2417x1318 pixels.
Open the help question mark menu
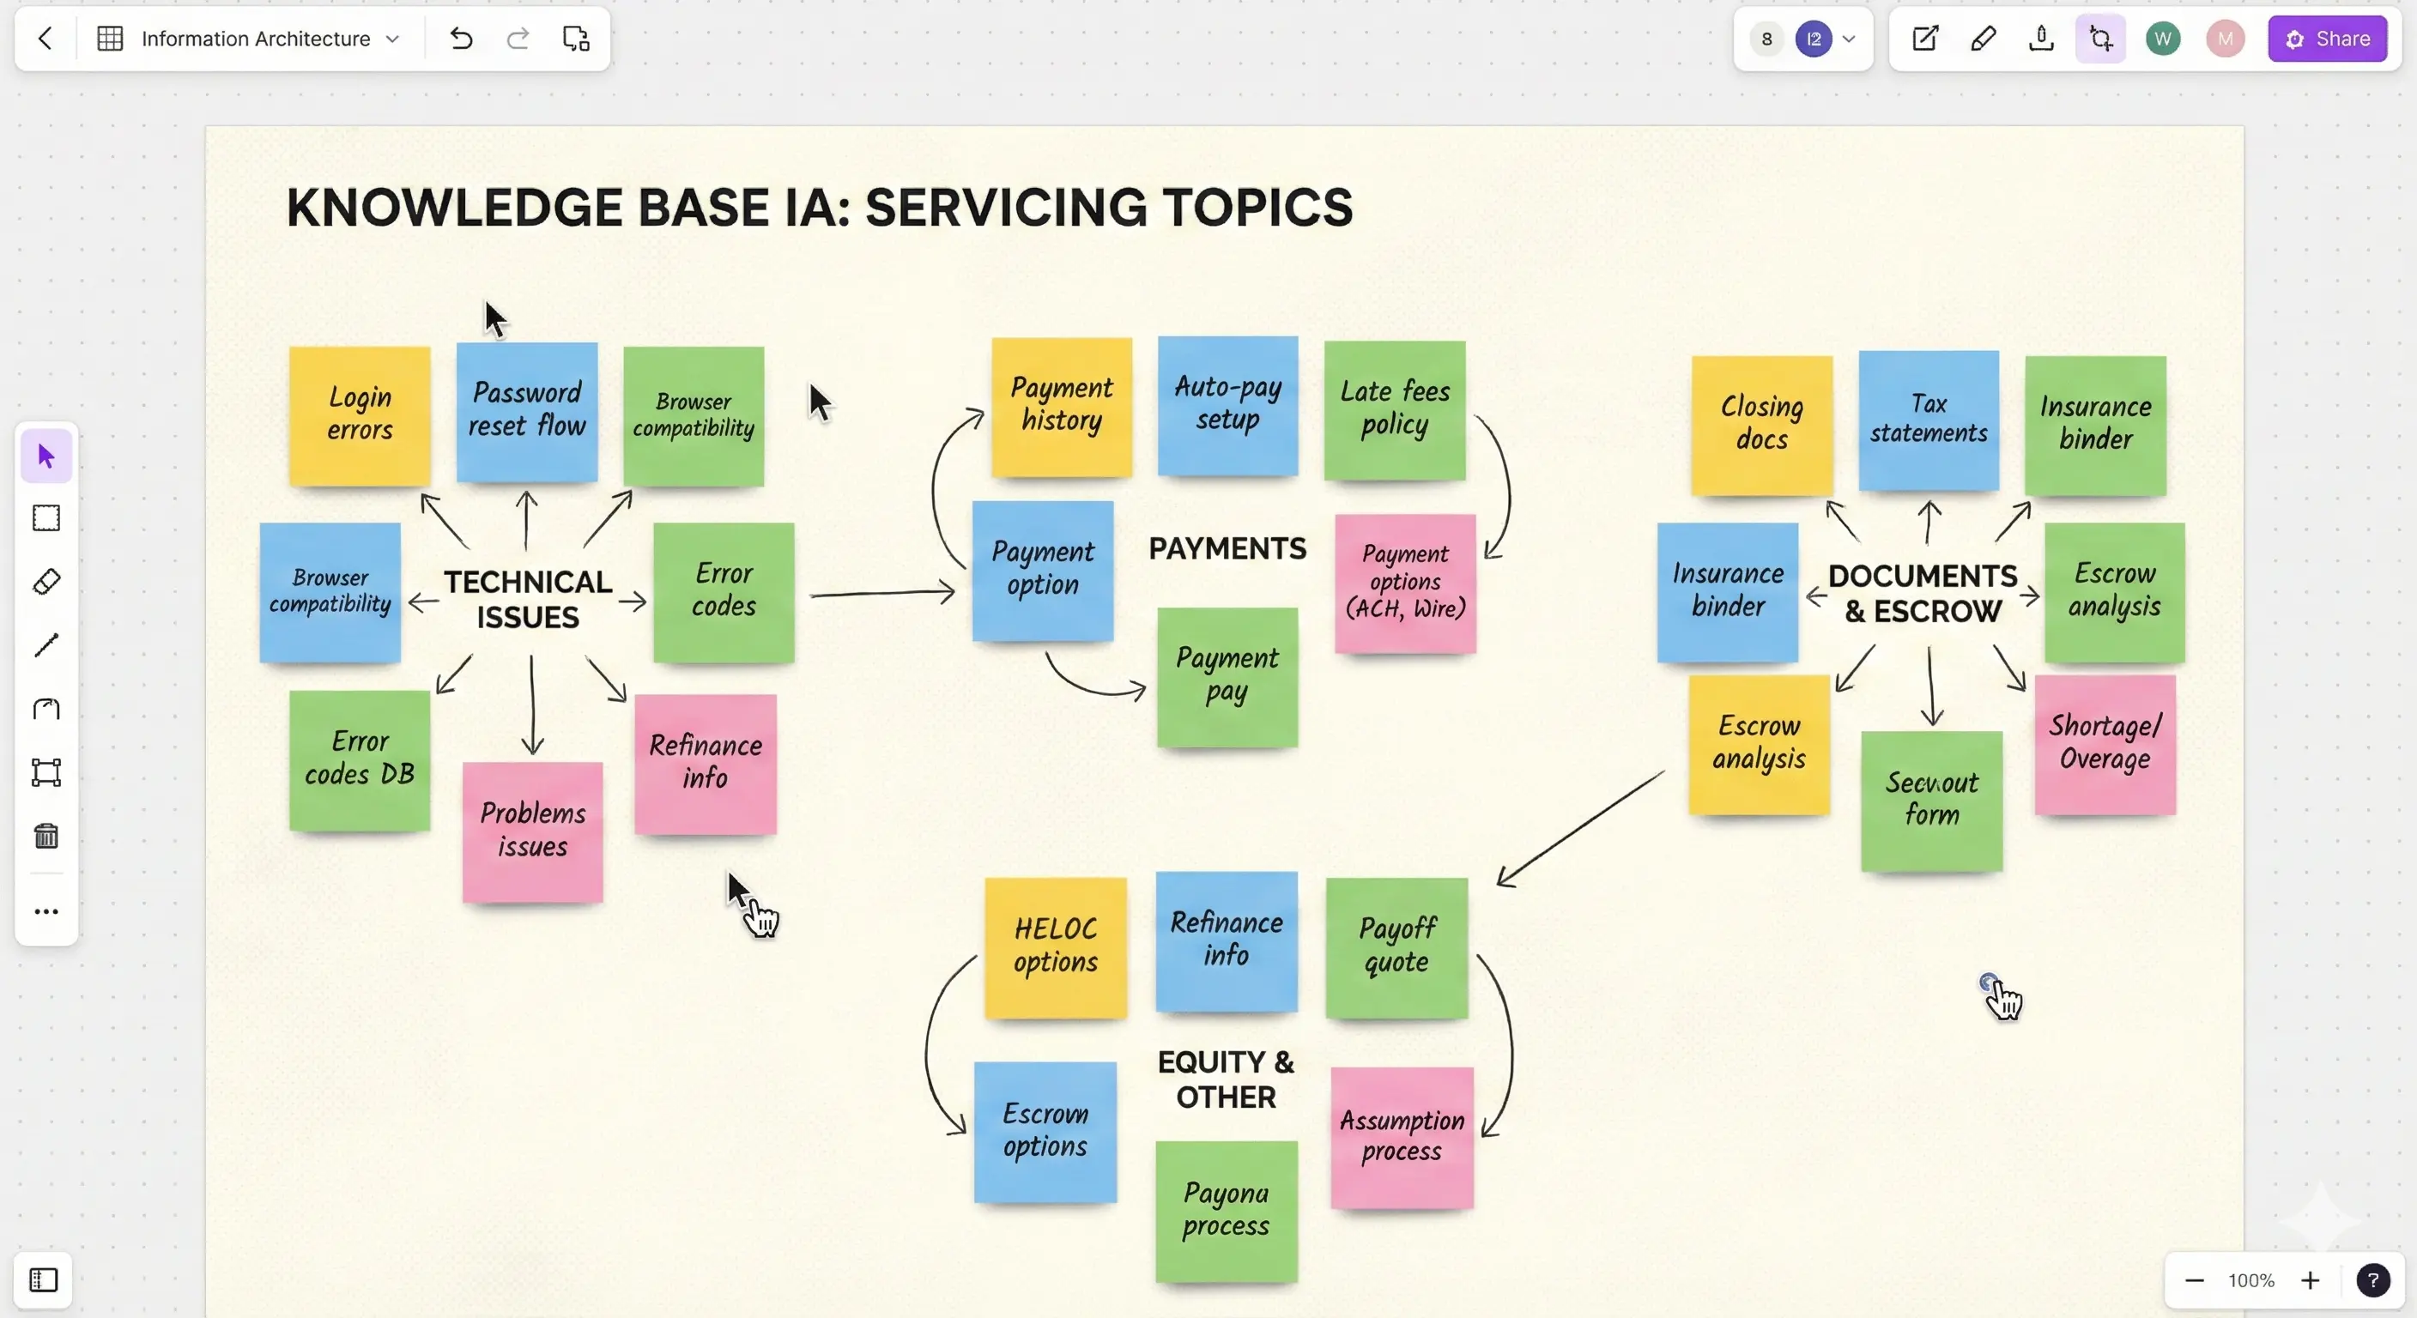point(2372,1279)
